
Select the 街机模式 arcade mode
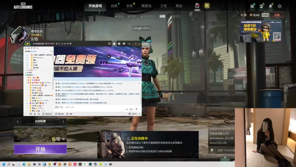(148, 16)
